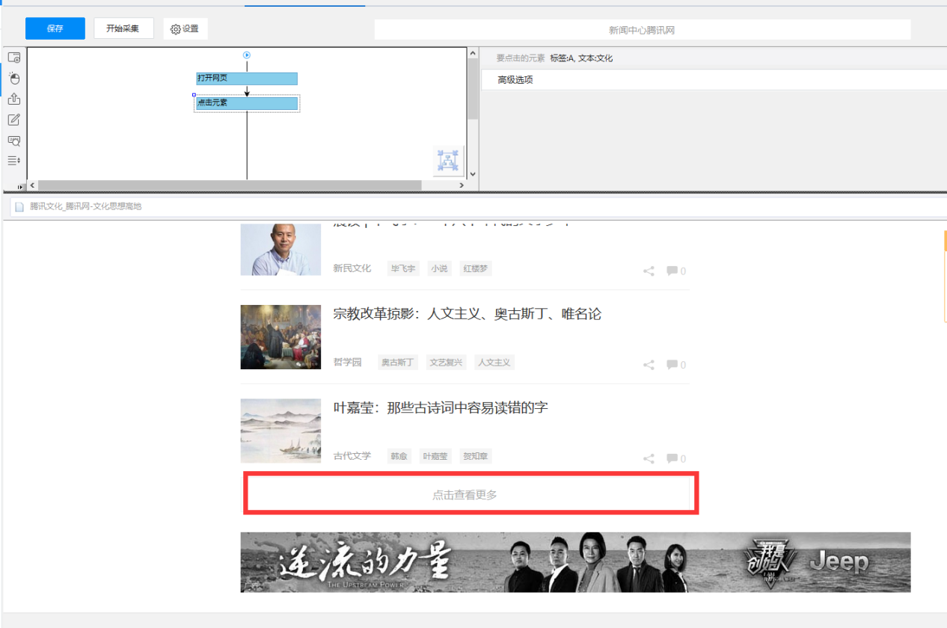The width and height of the screenshot is (947, 628).
Task: Open the edit tool icon in left sidebar
Action: tap(13, 120)
